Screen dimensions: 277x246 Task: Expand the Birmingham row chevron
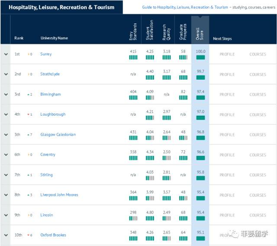(6, 94)
